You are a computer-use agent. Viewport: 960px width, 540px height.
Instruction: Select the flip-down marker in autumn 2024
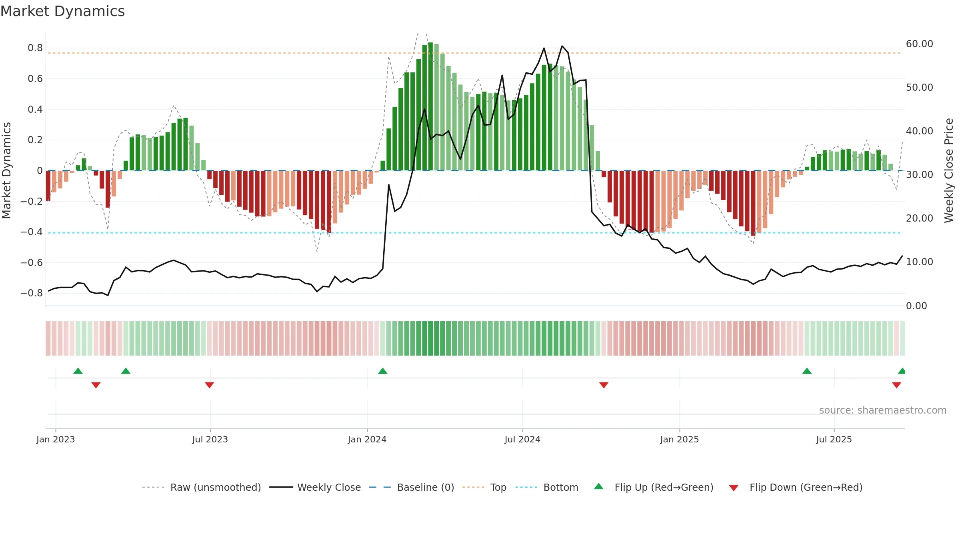coord(604,385)
